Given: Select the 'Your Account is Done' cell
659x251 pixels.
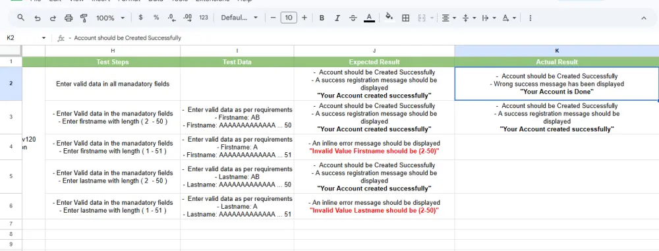Looking at the screenshot, I should (x=557, y=84).
